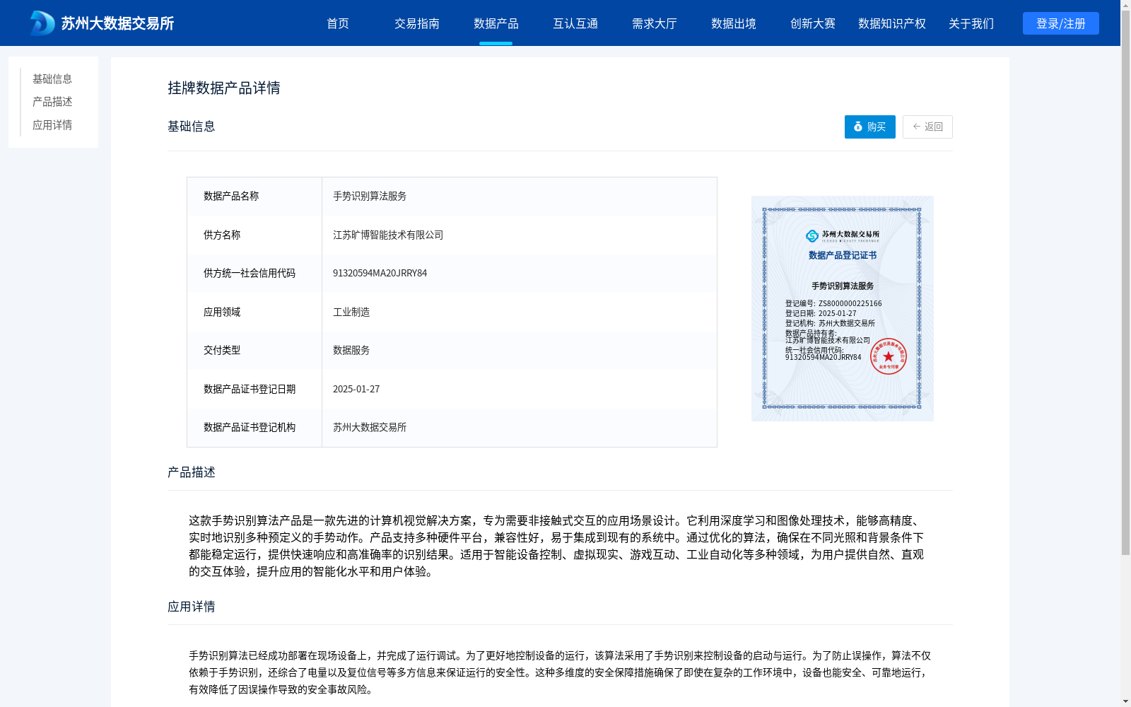This screenshot has width=1131, height=707.
Task: Click the 产品描述 section heading
Action: [x=192, y=472]
